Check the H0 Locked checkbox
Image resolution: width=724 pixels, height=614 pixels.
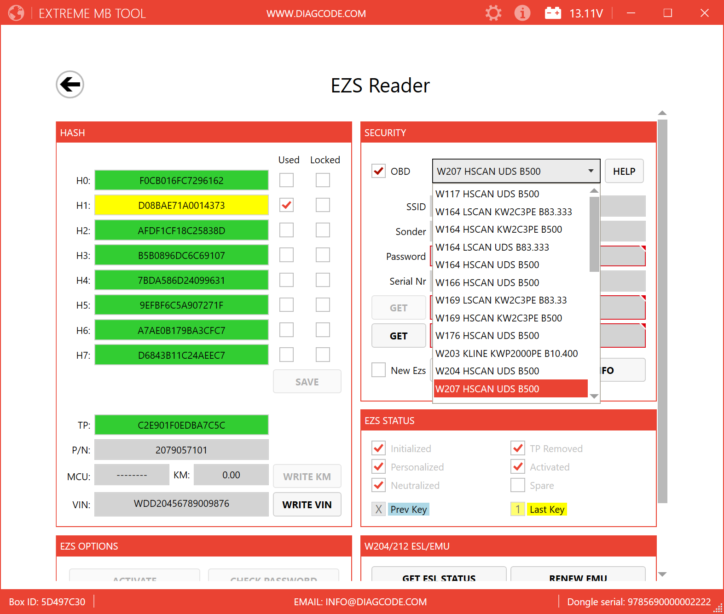pyautogui.click(x=323, y=180)
